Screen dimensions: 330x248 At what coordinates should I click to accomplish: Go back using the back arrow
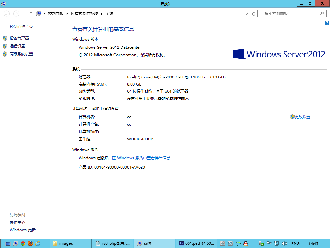(x=7, y=14)
